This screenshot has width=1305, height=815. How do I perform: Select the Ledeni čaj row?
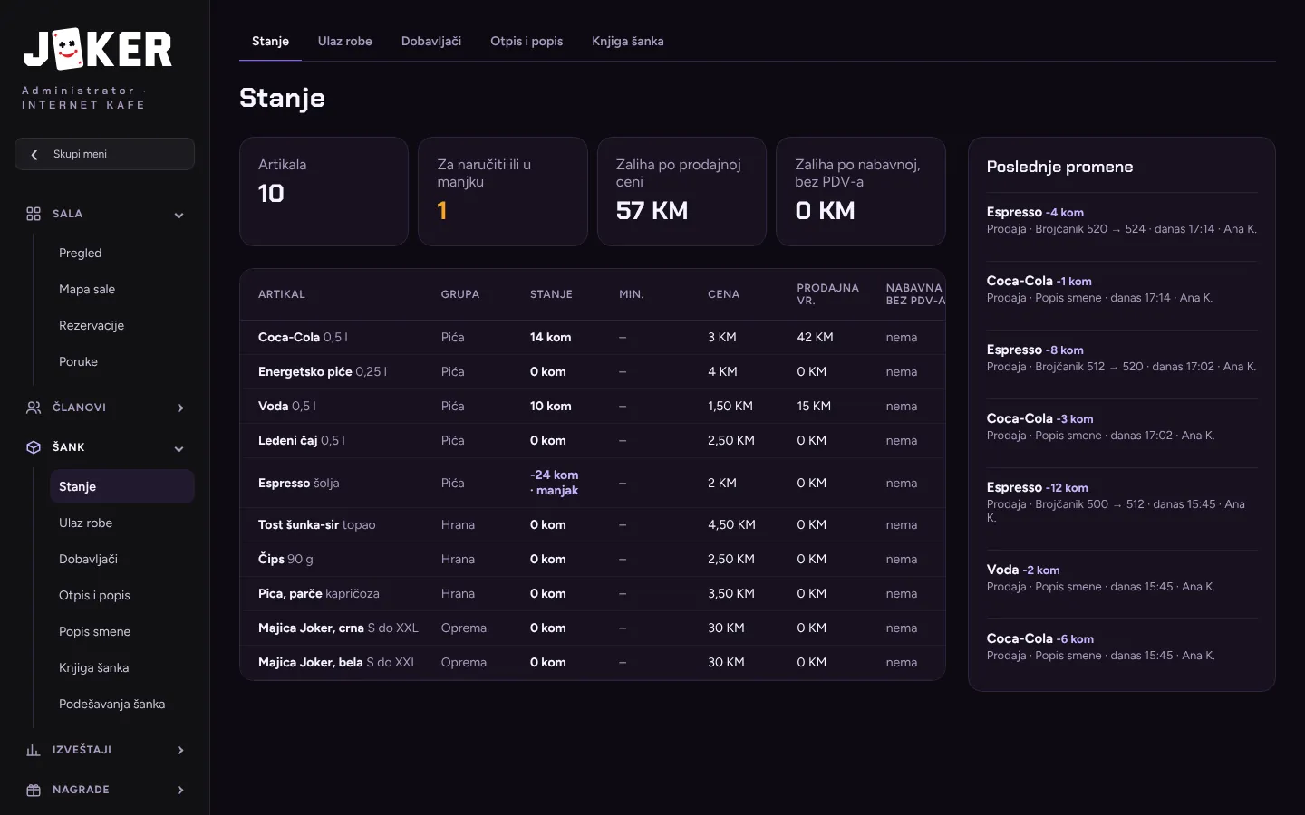(x=593, y=440)
